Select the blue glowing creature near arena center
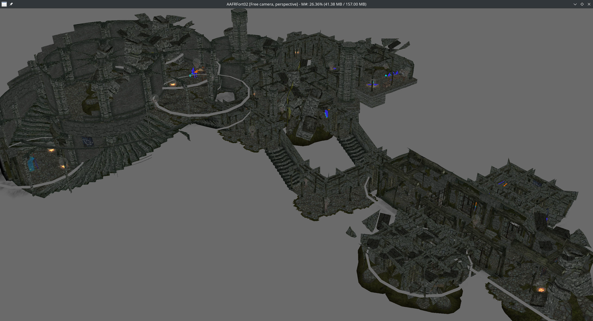593x321 pixels. coord(193,72)
